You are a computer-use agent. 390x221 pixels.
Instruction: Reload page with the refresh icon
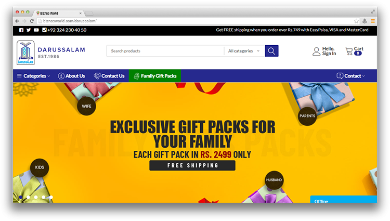pos(32,21)
